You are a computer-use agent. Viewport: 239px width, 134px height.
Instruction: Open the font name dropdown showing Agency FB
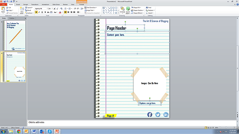(x=41, y=9)
